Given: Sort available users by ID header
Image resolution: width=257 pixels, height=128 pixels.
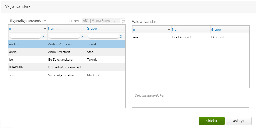Looking at the screenshot, I should tap(11, 29).
